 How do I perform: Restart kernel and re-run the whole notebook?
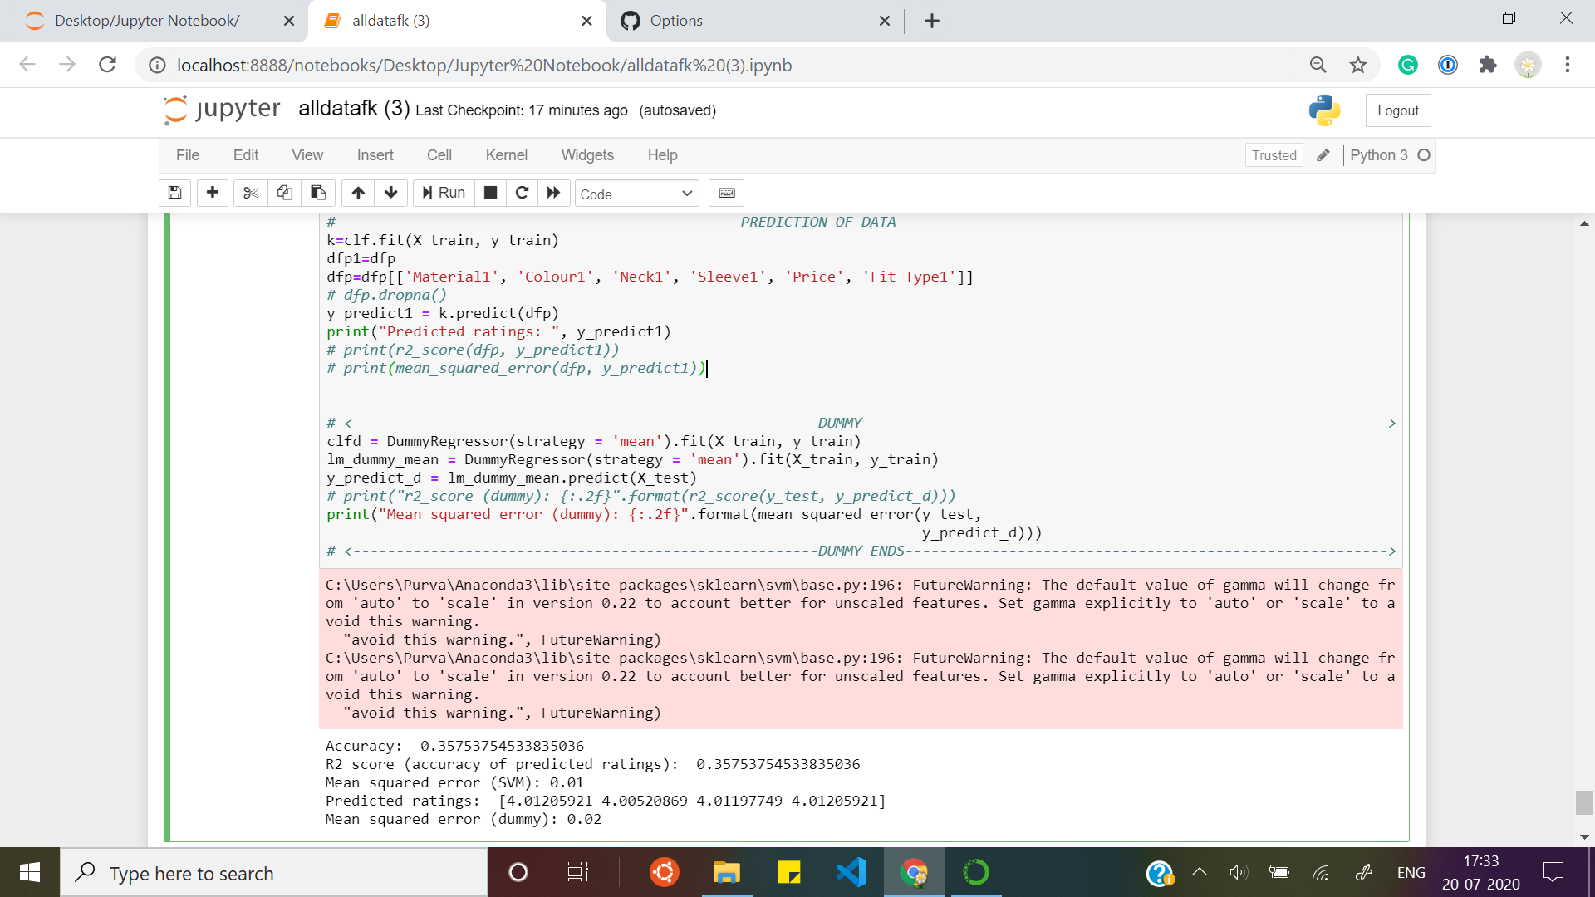tap(553, 193)
